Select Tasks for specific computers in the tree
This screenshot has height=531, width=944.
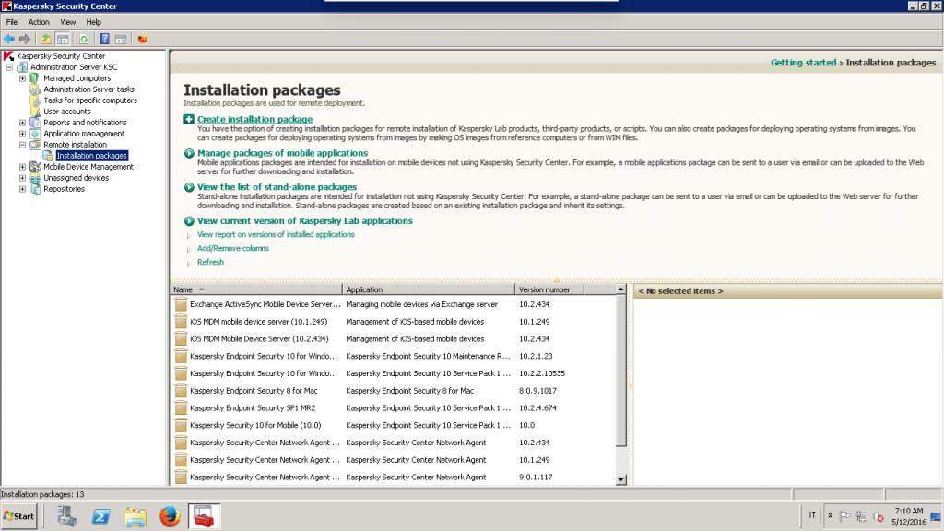(x=90, y=100)
